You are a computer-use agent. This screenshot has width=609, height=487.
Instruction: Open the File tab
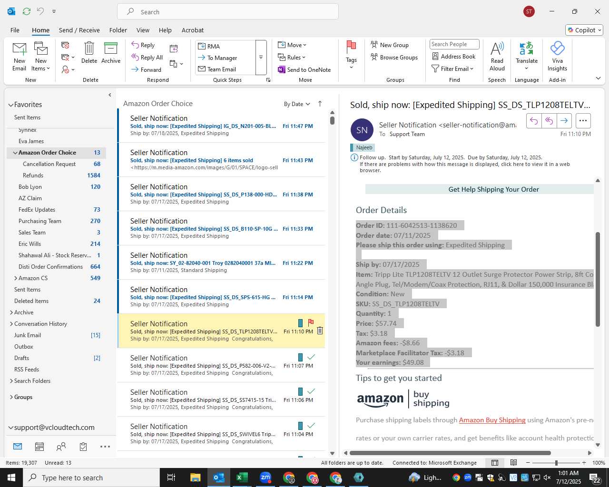point(15,30)
